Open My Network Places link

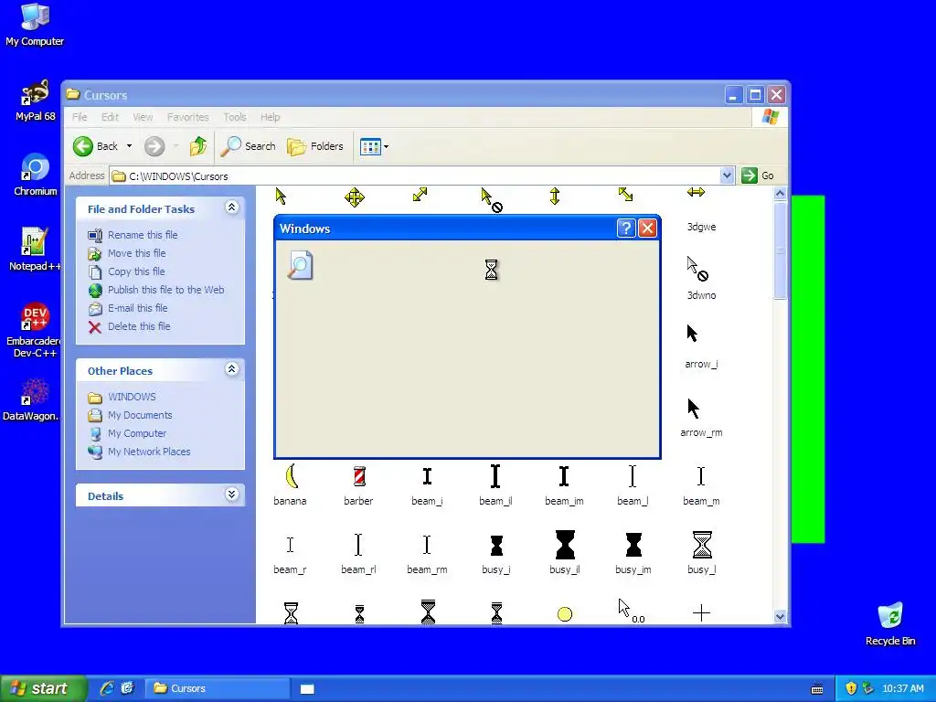[x=149, y=452]
